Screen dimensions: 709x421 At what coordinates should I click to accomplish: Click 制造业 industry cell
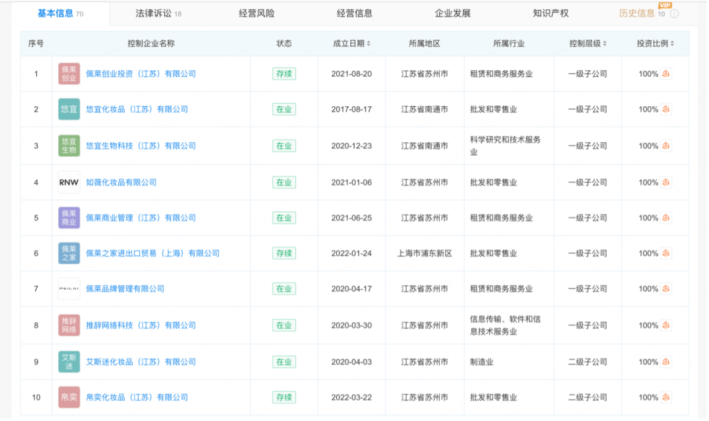[x=482, y=362]
